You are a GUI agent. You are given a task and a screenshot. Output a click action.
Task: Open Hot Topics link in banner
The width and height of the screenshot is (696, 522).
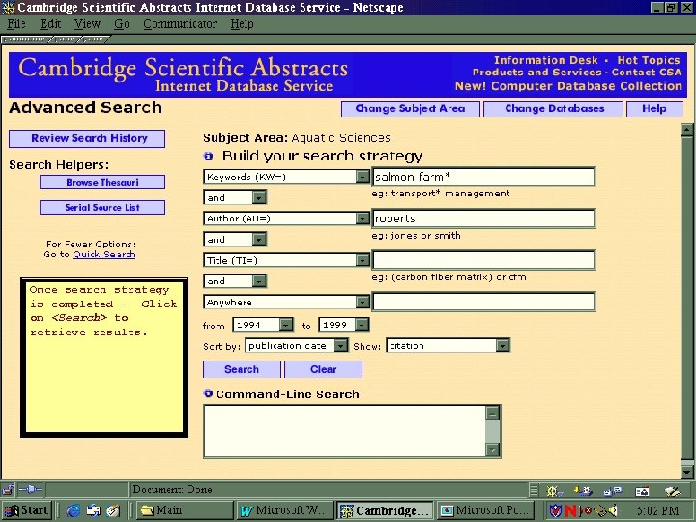[x=649, y=60]
